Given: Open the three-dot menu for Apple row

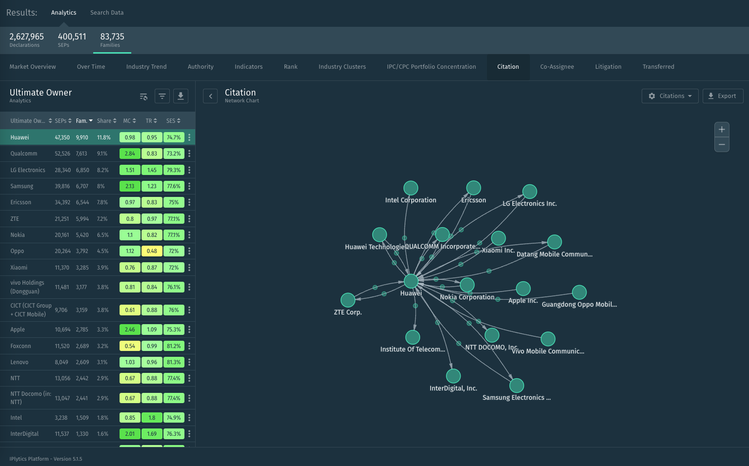Looking at the screenshot, I should (189, 330).
